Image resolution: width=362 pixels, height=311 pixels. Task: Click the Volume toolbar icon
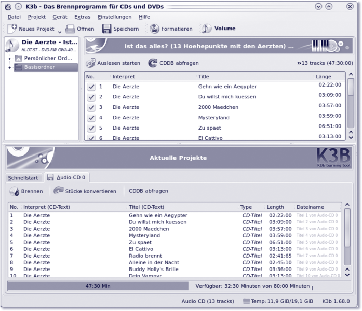tap(207, 29)
